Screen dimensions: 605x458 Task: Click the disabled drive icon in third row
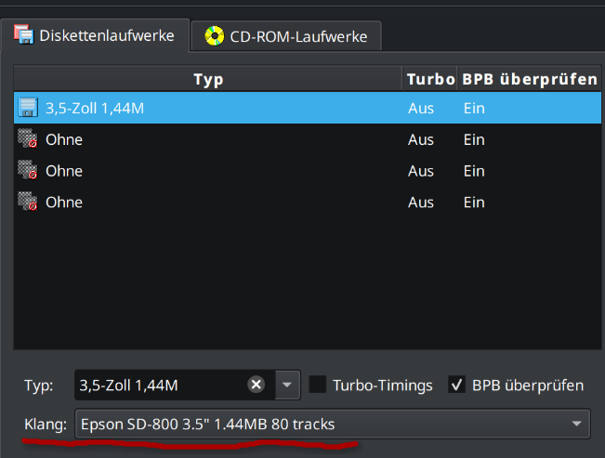(28, 170)
